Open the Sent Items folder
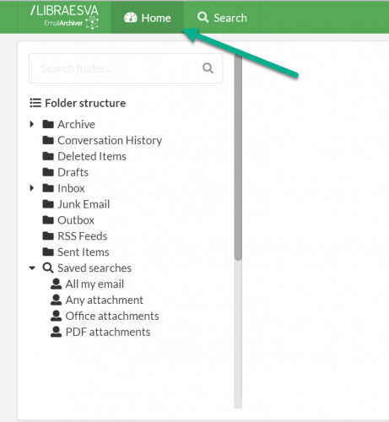This screenshot has height=422, width=389. point(84,252)
